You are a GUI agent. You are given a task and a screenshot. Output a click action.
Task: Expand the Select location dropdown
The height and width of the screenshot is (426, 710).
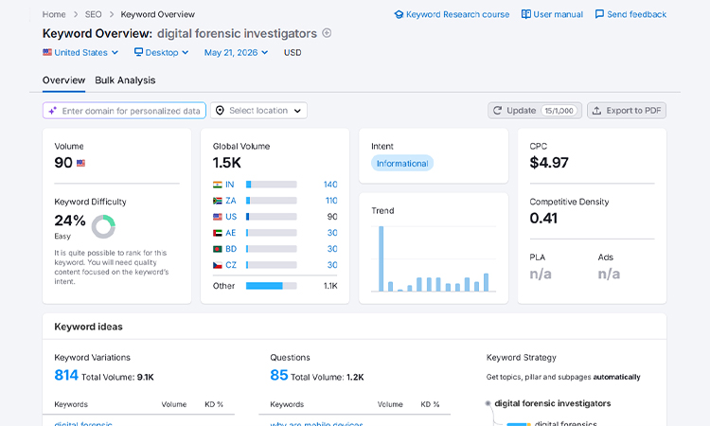tap(258, 111)
